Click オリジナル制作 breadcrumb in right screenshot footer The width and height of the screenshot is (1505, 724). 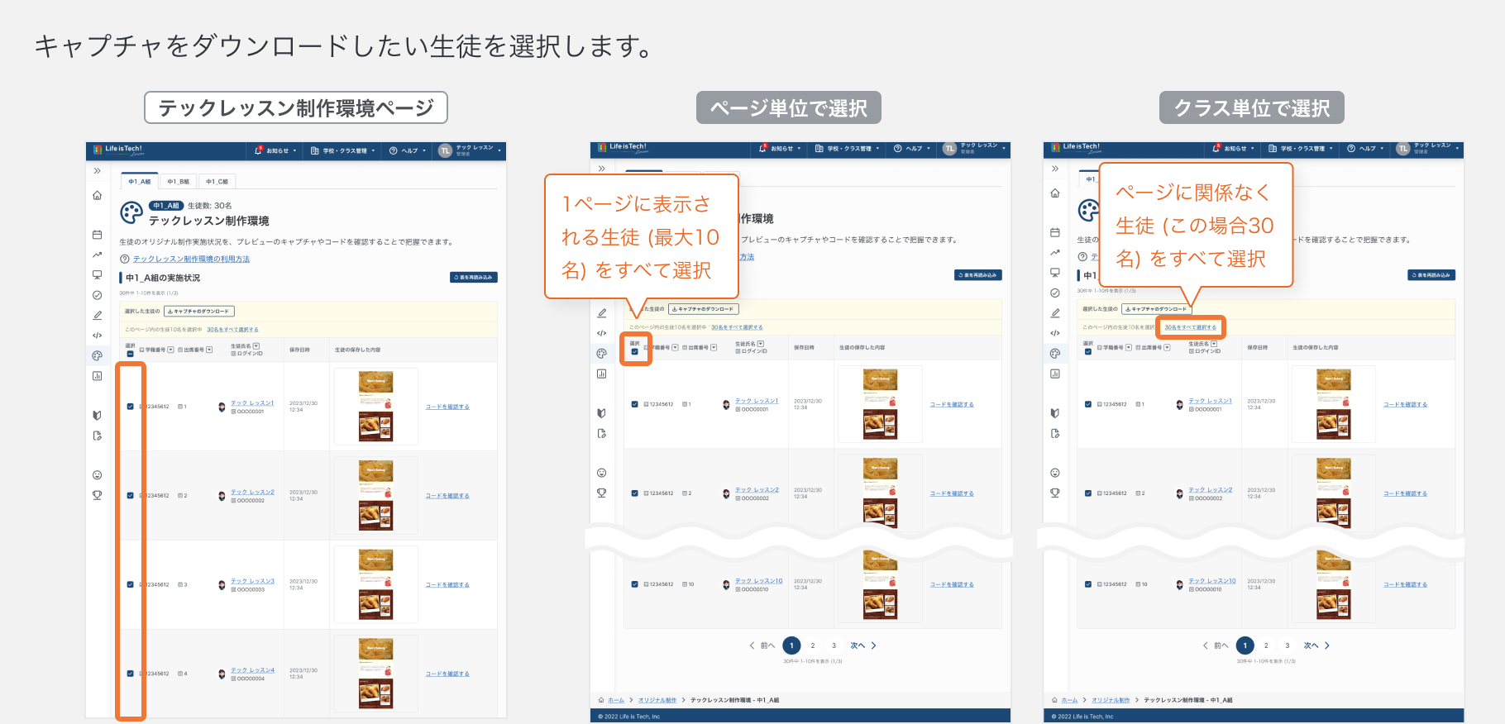tap(1111, 700)
